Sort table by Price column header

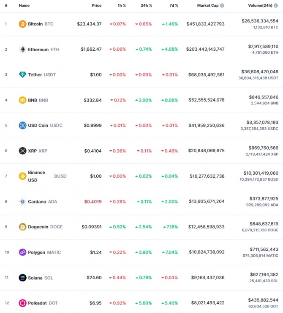[97, 5]
